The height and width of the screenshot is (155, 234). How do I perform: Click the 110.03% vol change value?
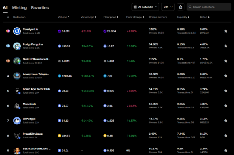pyautogui.click(x=88, y=91)
